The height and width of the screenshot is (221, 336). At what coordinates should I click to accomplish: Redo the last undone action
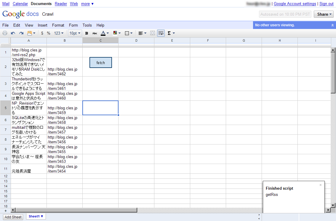point(21,33)
